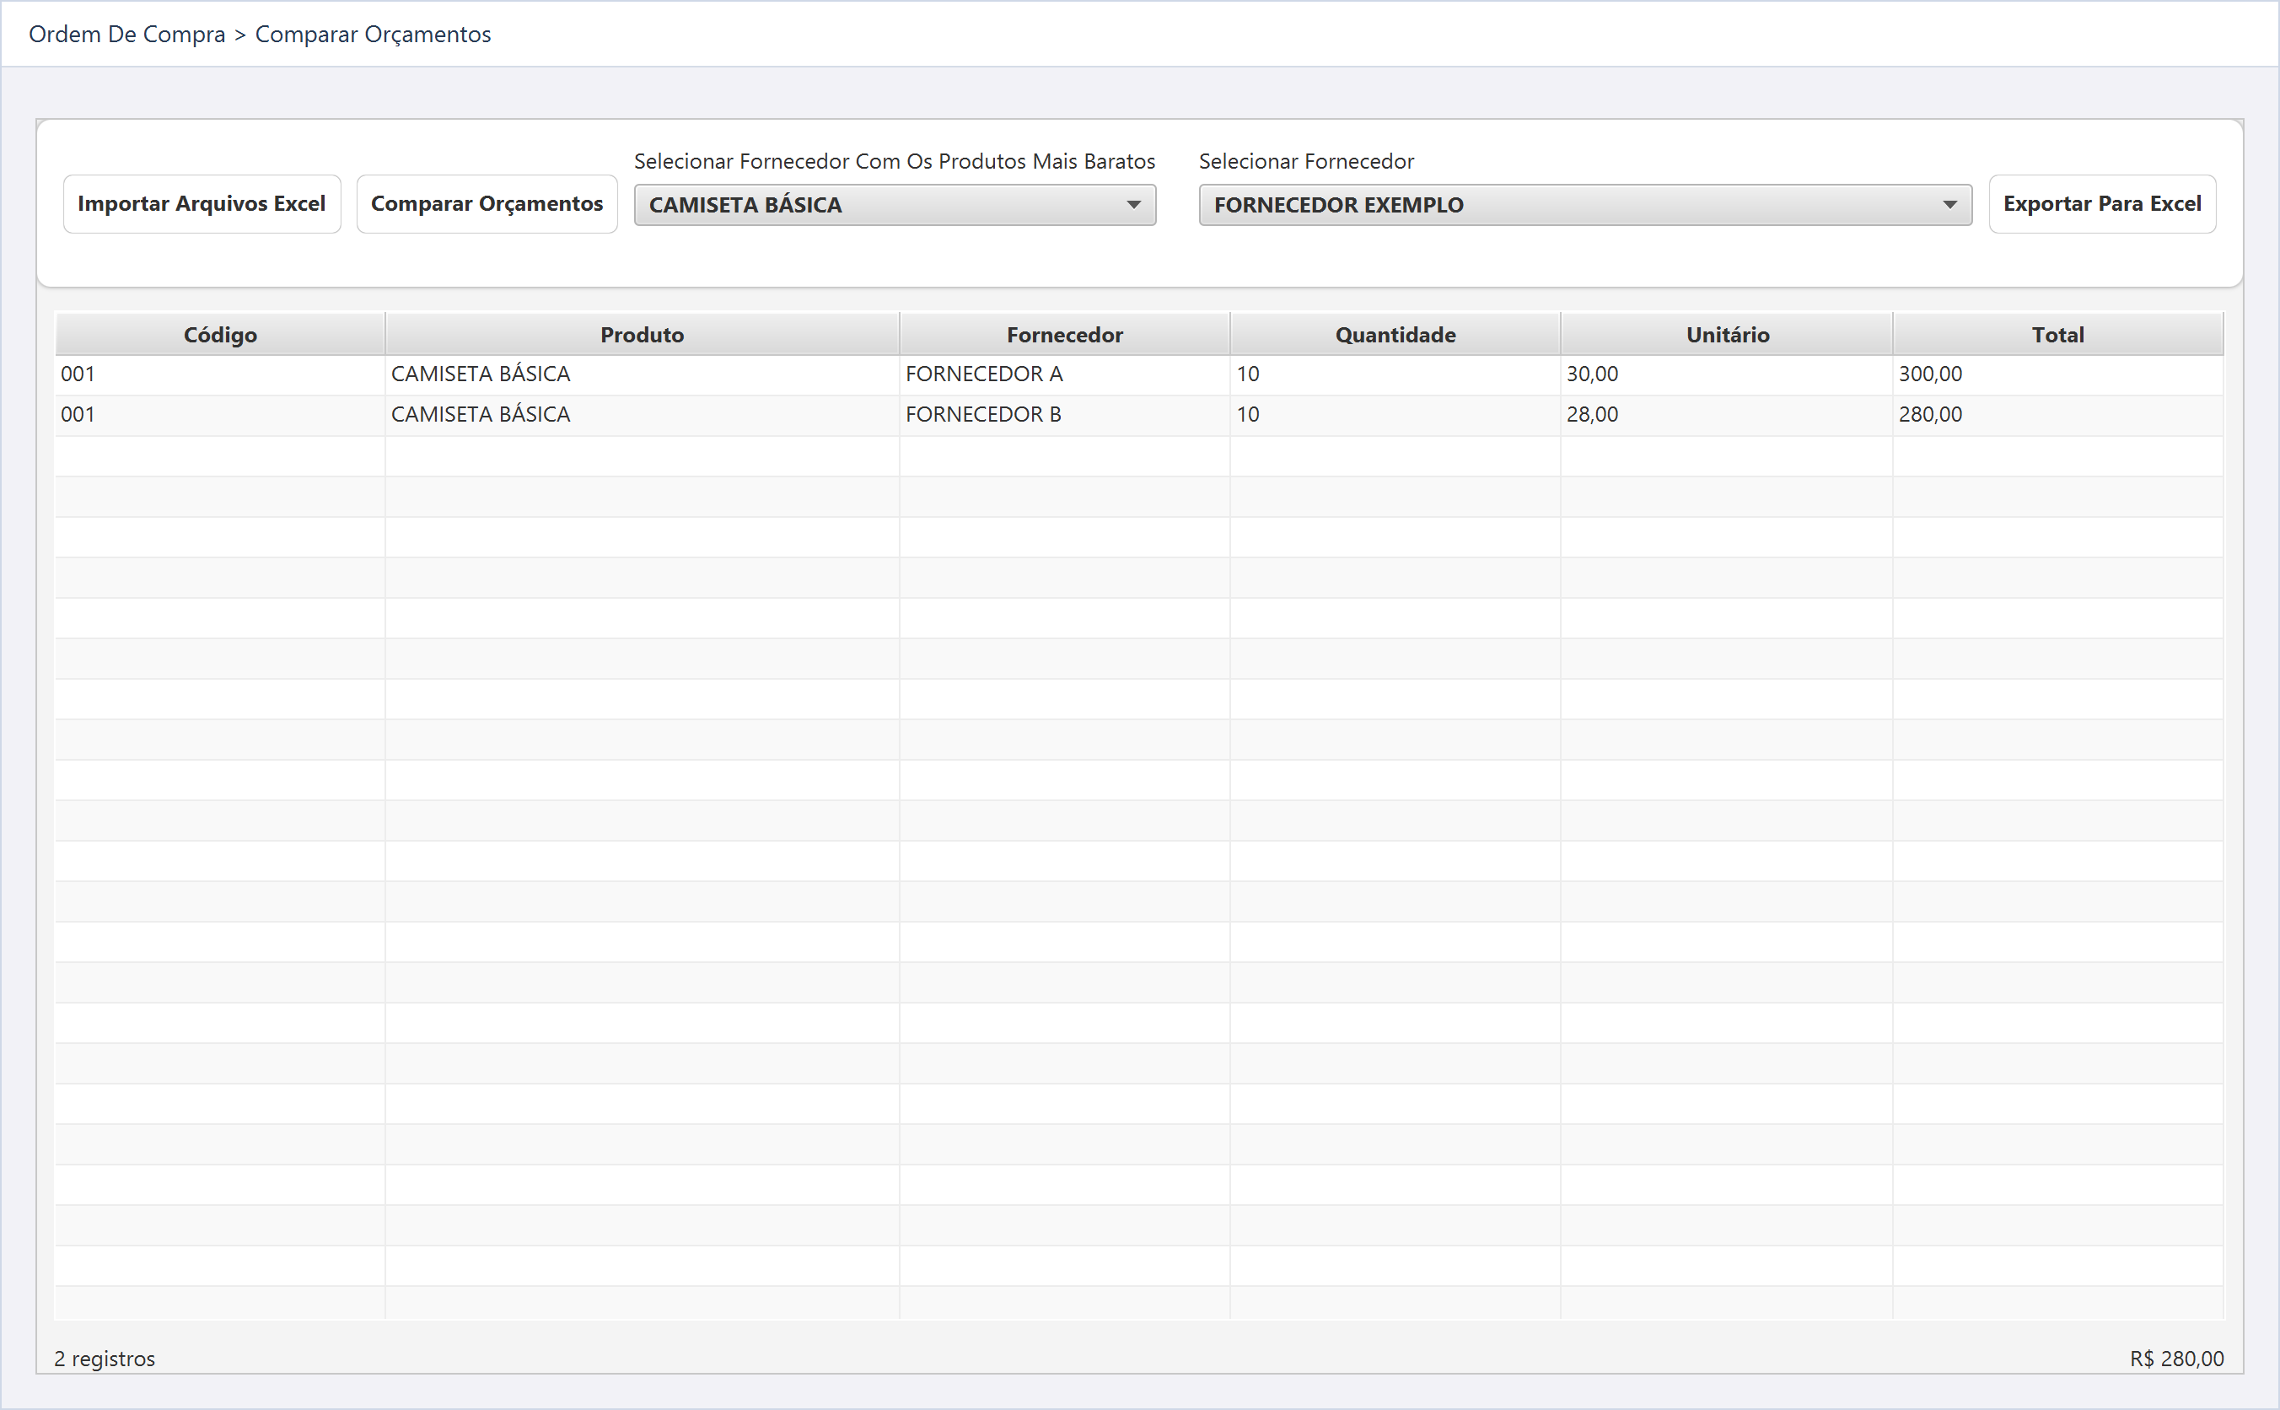Image resolution: width=2280 pixels, height=1410 pixels.
Task: Click Importar Arquivos Excel button
Action: click(x=202, y=203)
